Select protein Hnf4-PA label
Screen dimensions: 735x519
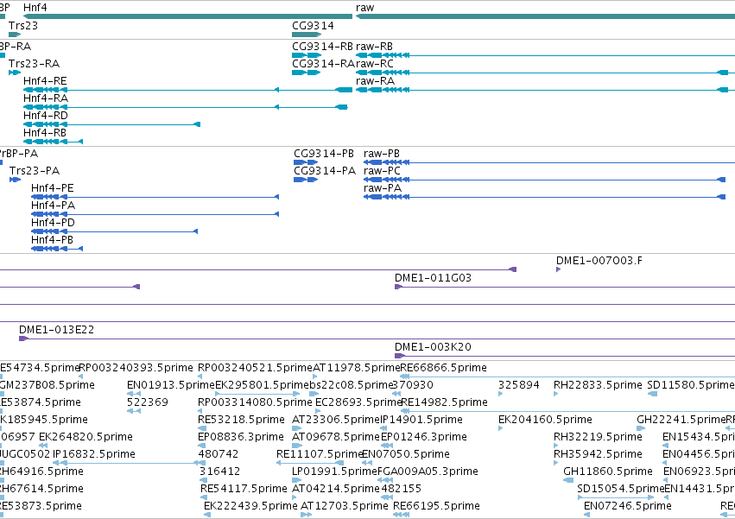pos(53,206)
